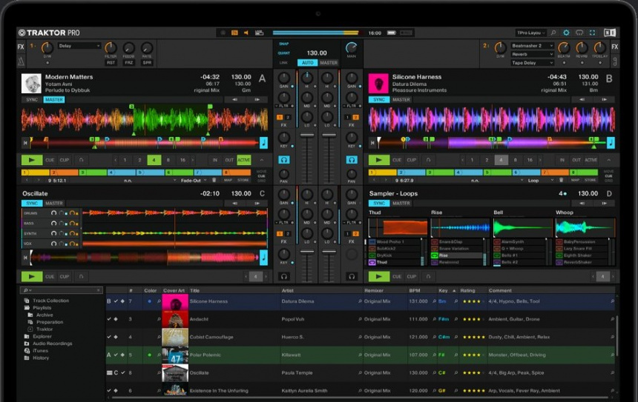
Task: Open Loop cue type dropdown on Deck B
Action: point(540,181)
